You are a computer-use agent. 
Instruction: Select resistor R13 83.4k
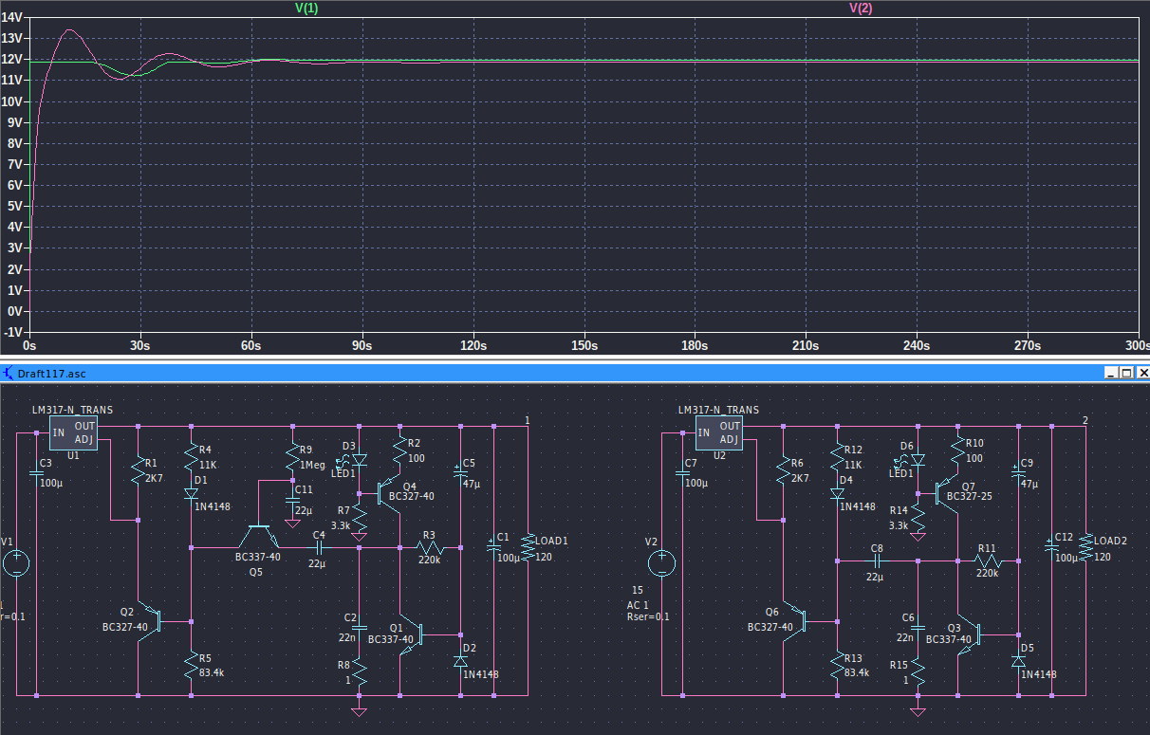click(x=838, y=663)
